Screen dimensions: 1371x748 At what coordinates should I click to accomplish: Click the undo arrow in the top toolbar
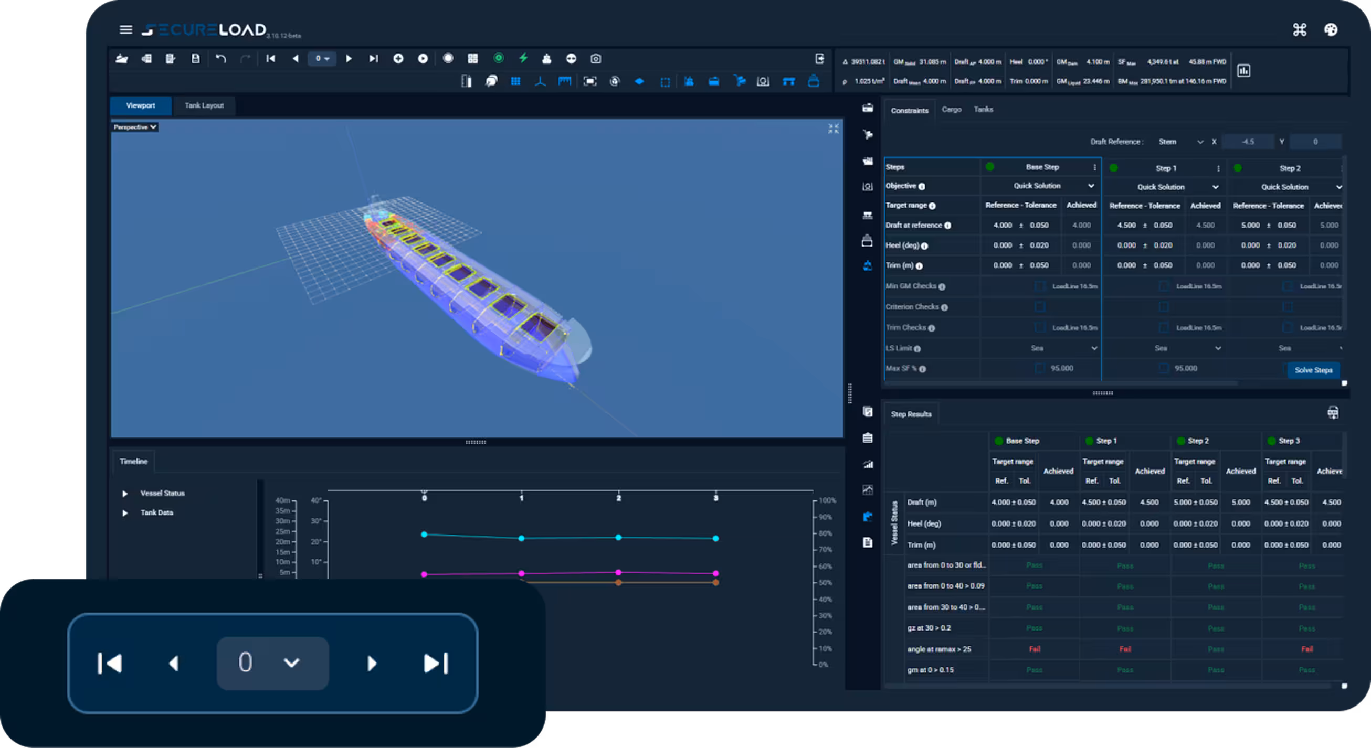tap(221, 59)
